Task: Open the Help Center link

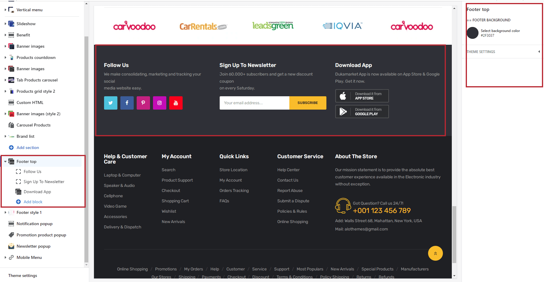Action: pos(288,170)
